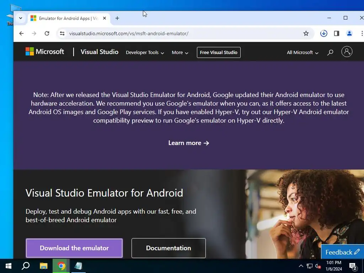Open the Feedback widget
The width and height of the screenshot is (364, 273).
[342, 252]
